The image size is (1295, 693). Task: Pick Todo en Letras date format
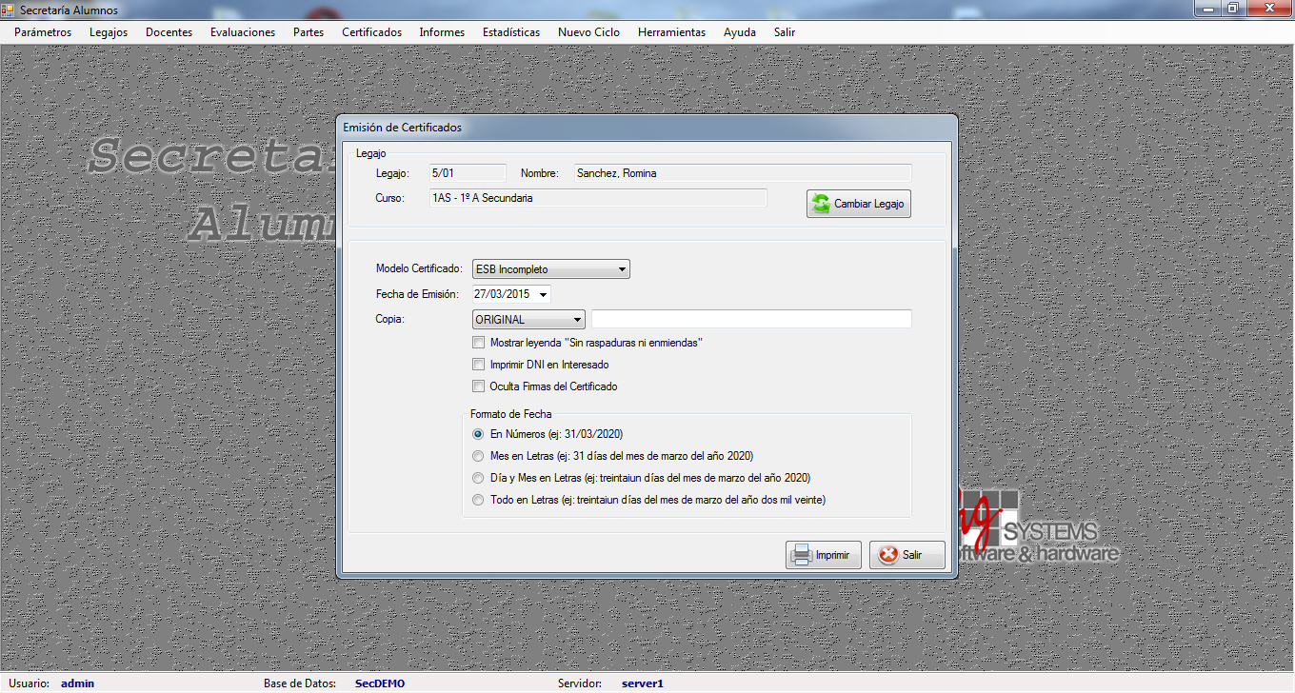(x=479, y=500)
